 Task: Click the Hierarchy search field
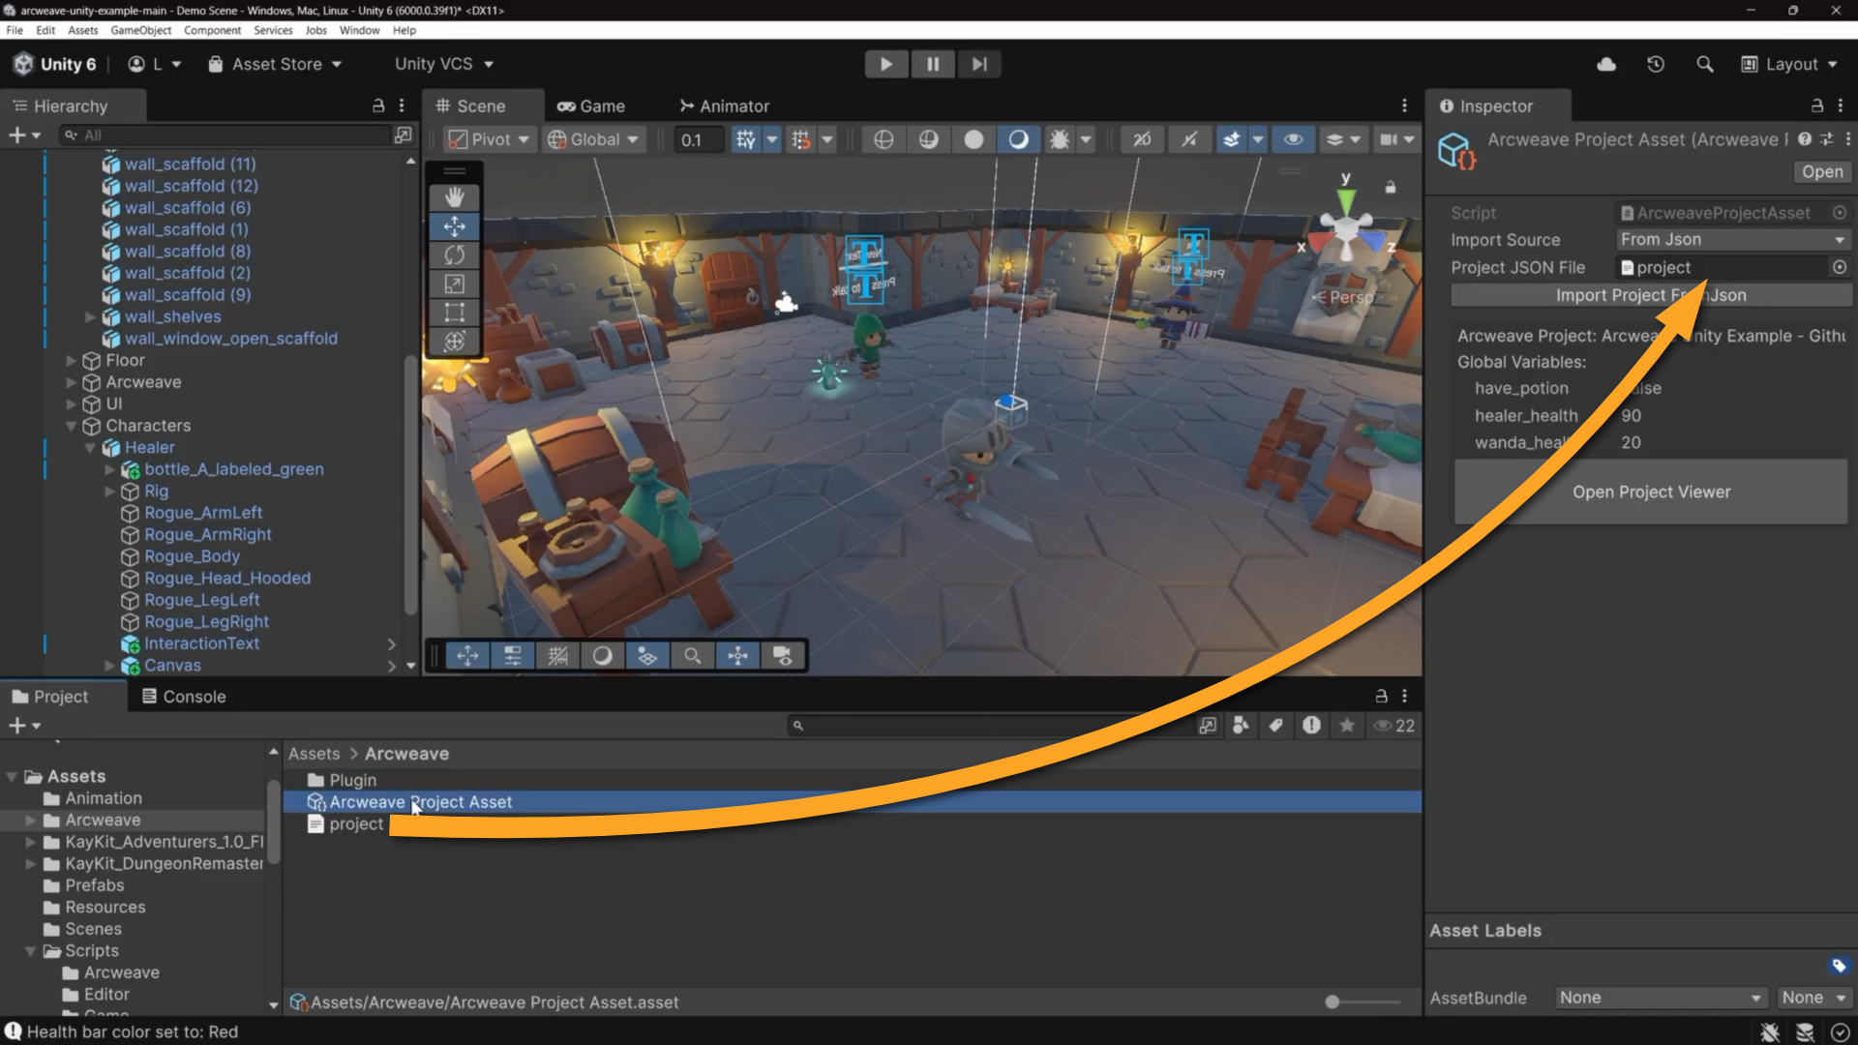[x=224, y=135]
